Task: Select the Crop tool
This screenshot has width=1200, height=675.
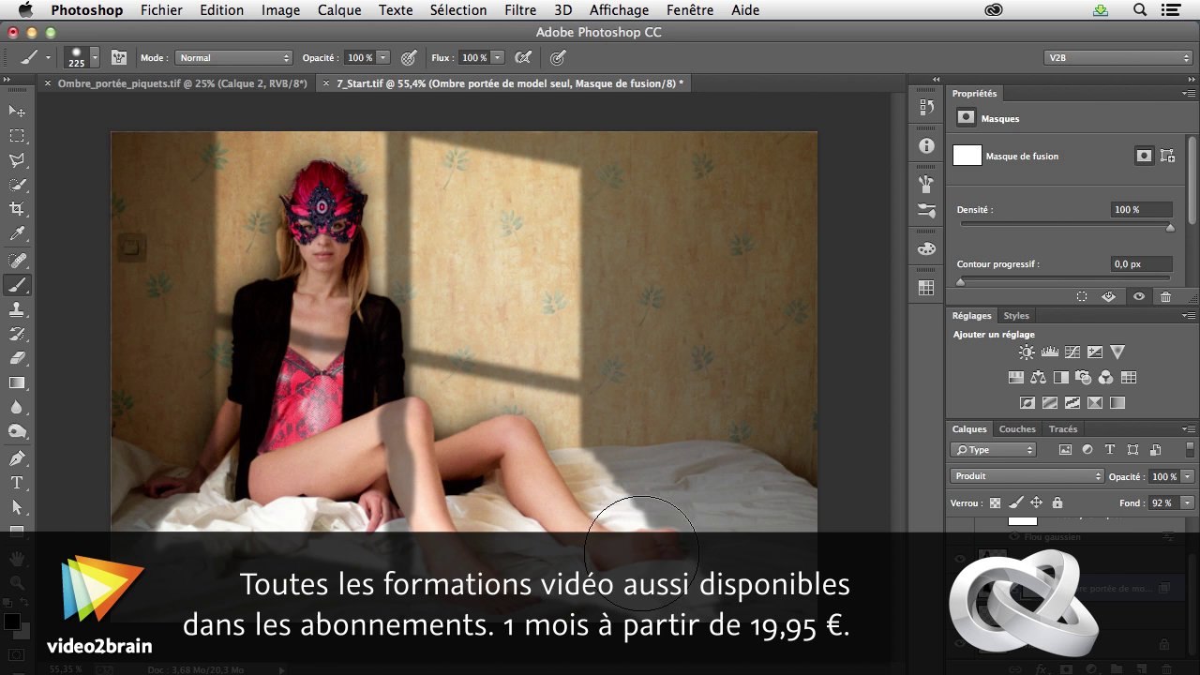Action: (17, 209)
